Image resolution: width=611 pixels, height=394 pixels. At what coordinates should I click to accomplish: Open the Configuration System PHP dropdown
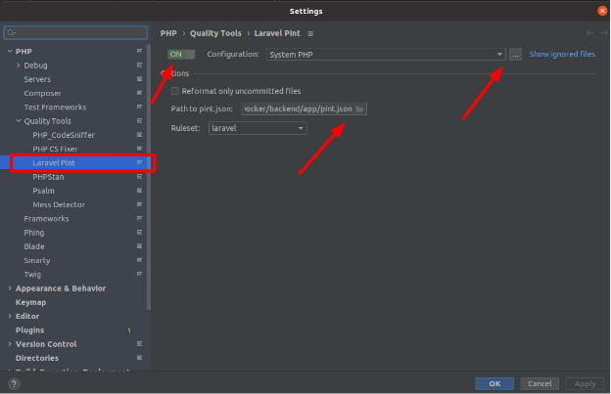click(386, 55)
